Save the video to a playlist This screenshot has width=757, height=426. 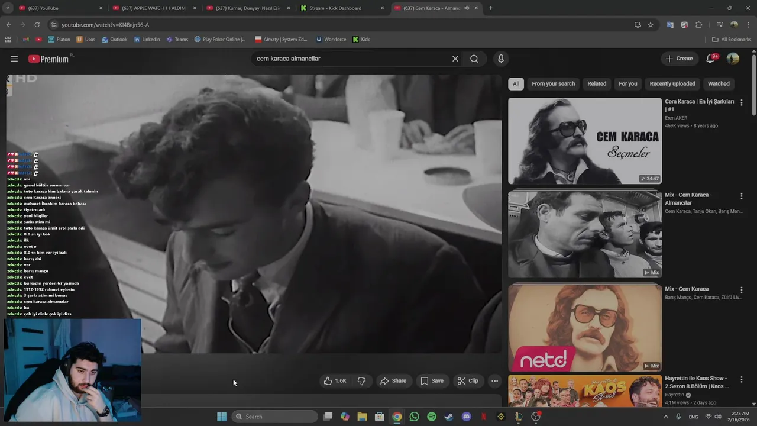tap(432, 381)
